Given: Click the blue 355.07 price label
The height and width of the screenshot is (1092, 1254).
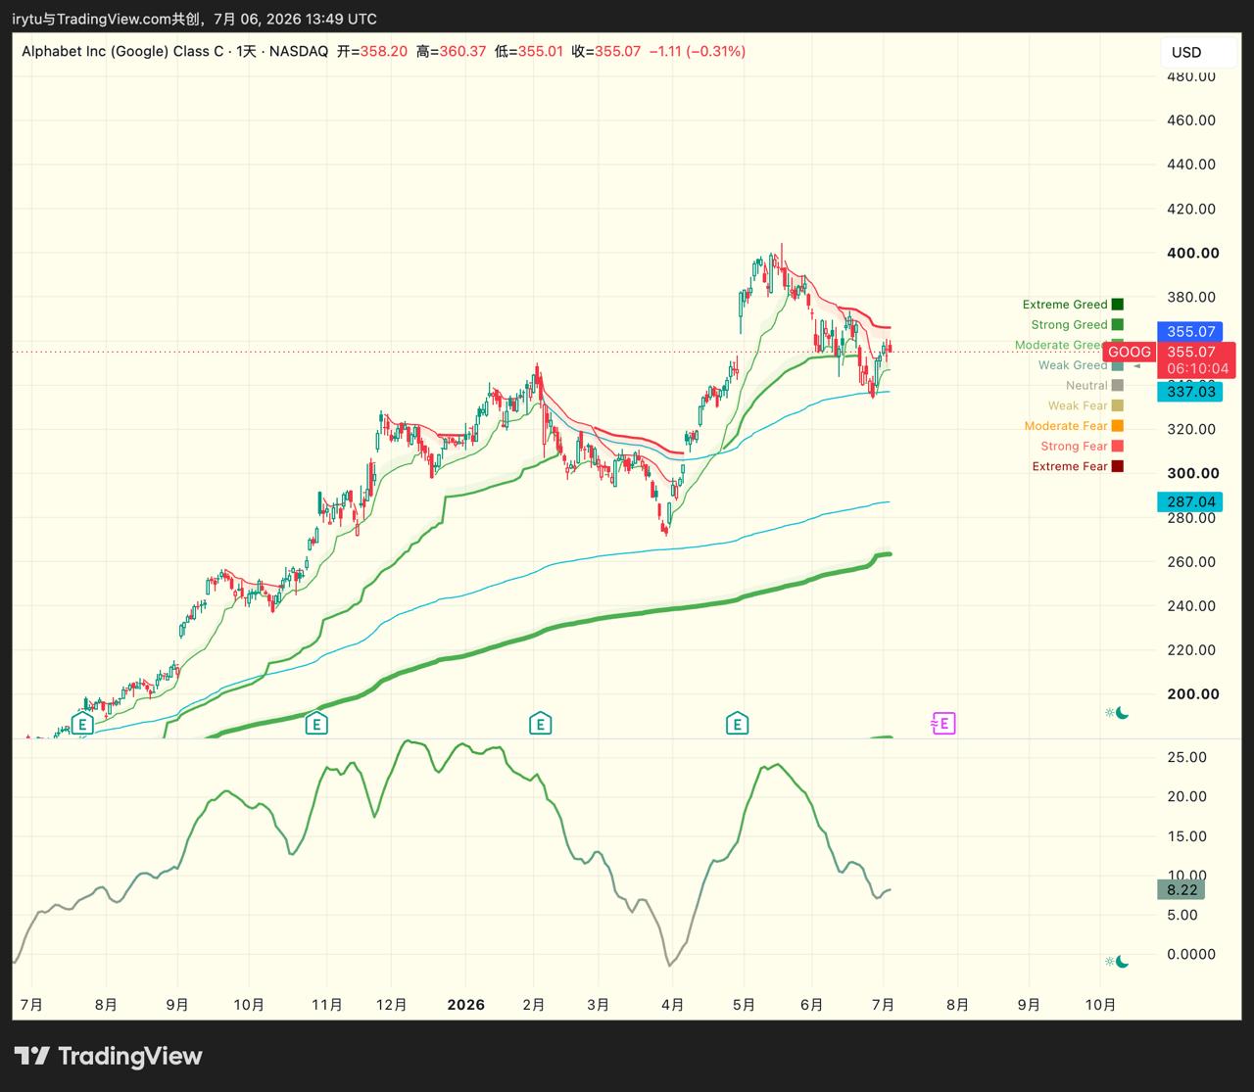Looking at the screenshot, I should point(1190,332).
